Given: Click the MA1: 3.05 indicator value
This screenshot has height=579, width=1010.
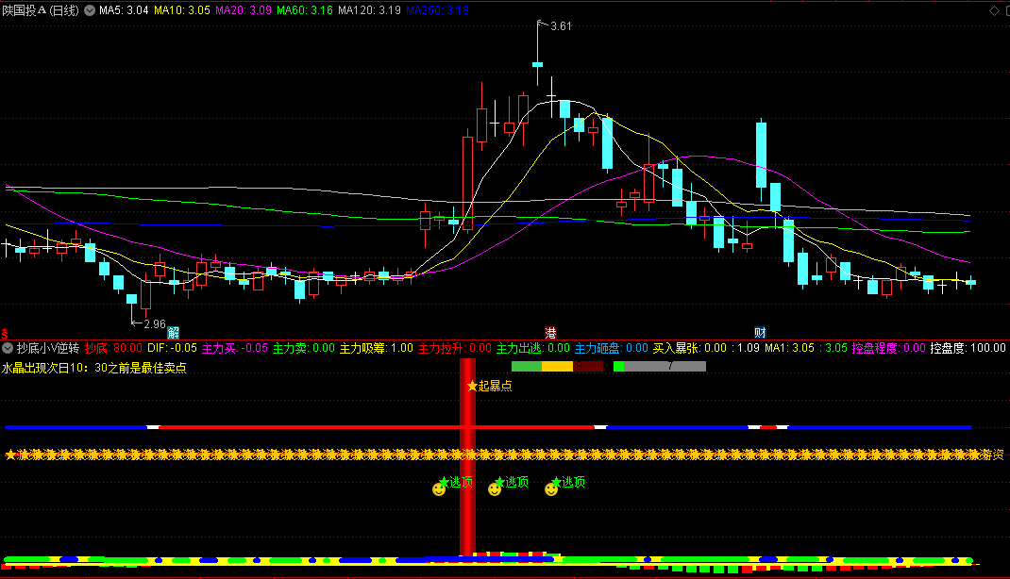Looking at the screenshot, I should [789, 348].
